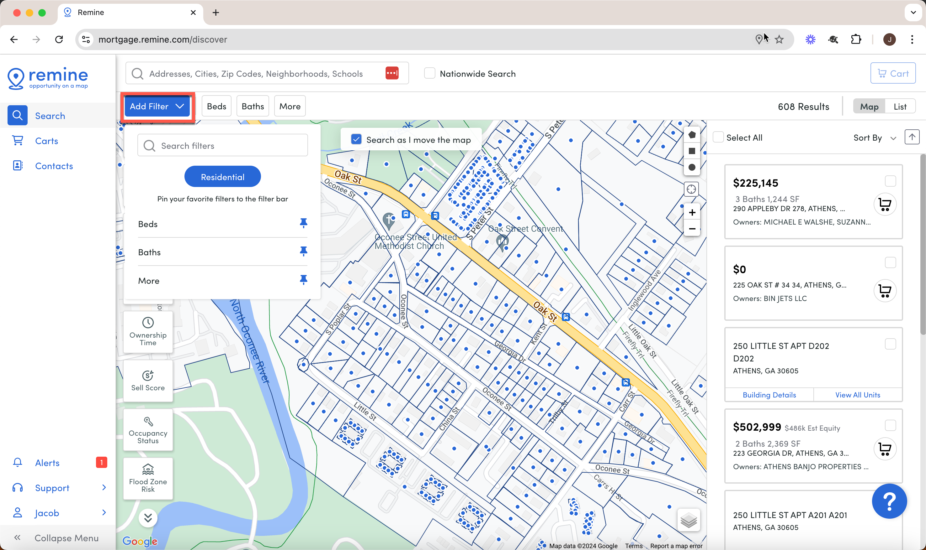Select the polygon draw tool on map
Viewport: 926px width, 550px height.
691,135
